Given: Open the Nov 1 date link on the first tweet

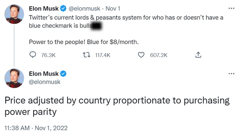Looking at the screenshot, I should [113, 9].
